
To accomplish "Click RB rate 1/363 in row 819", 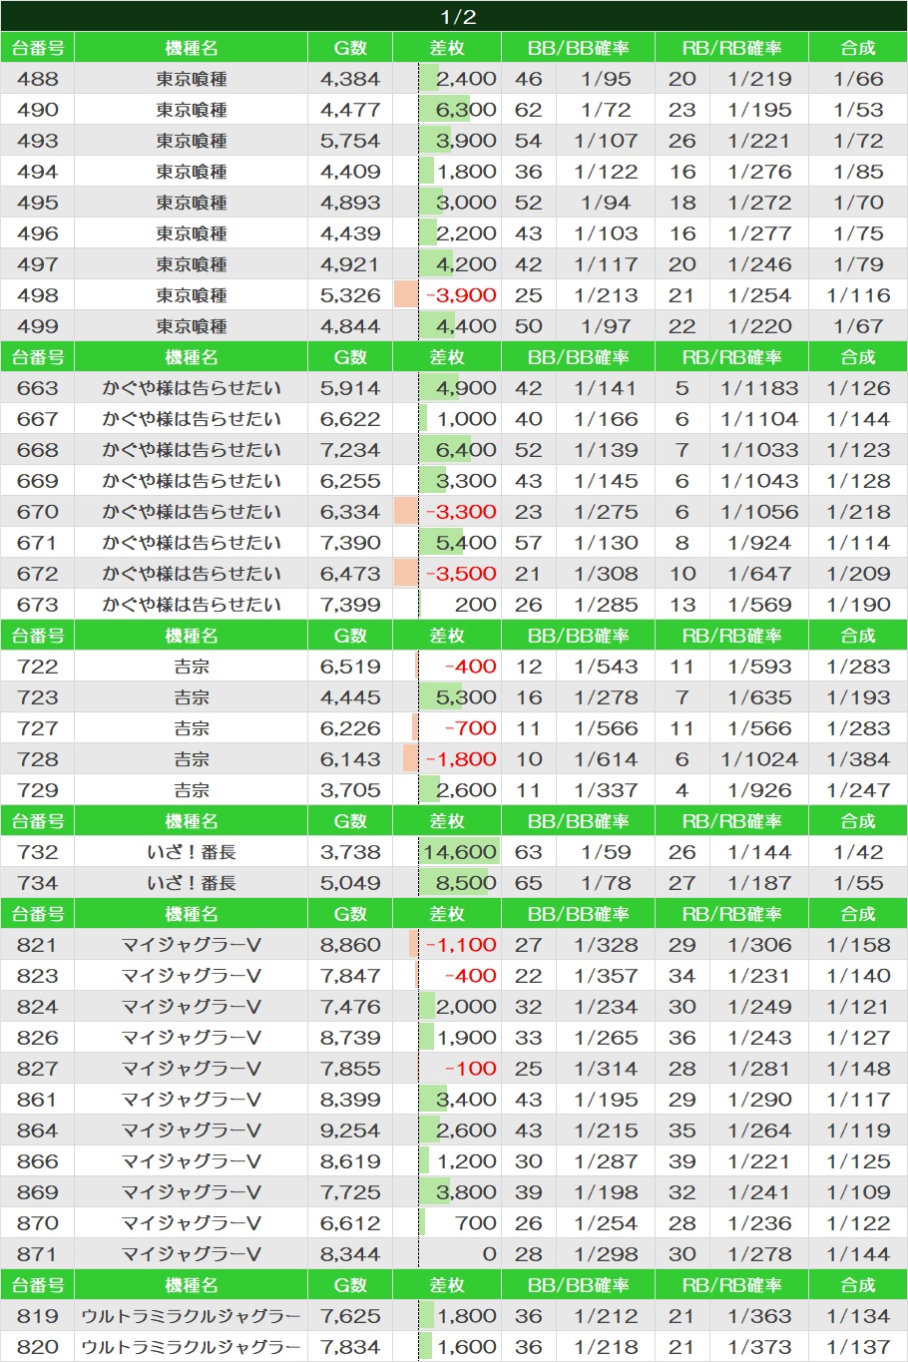I will 759,1316.
